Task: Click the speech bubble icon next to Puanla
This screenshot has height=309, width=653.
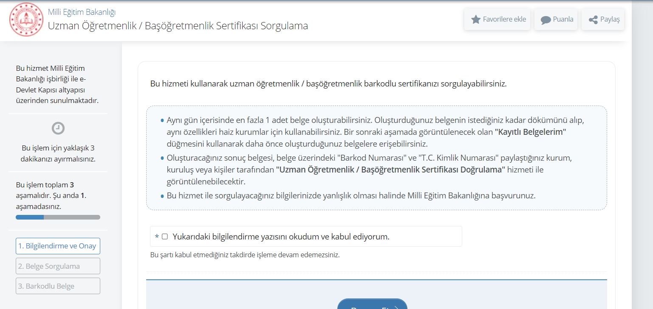Action: pyautogui.click(x=546, y=19)
